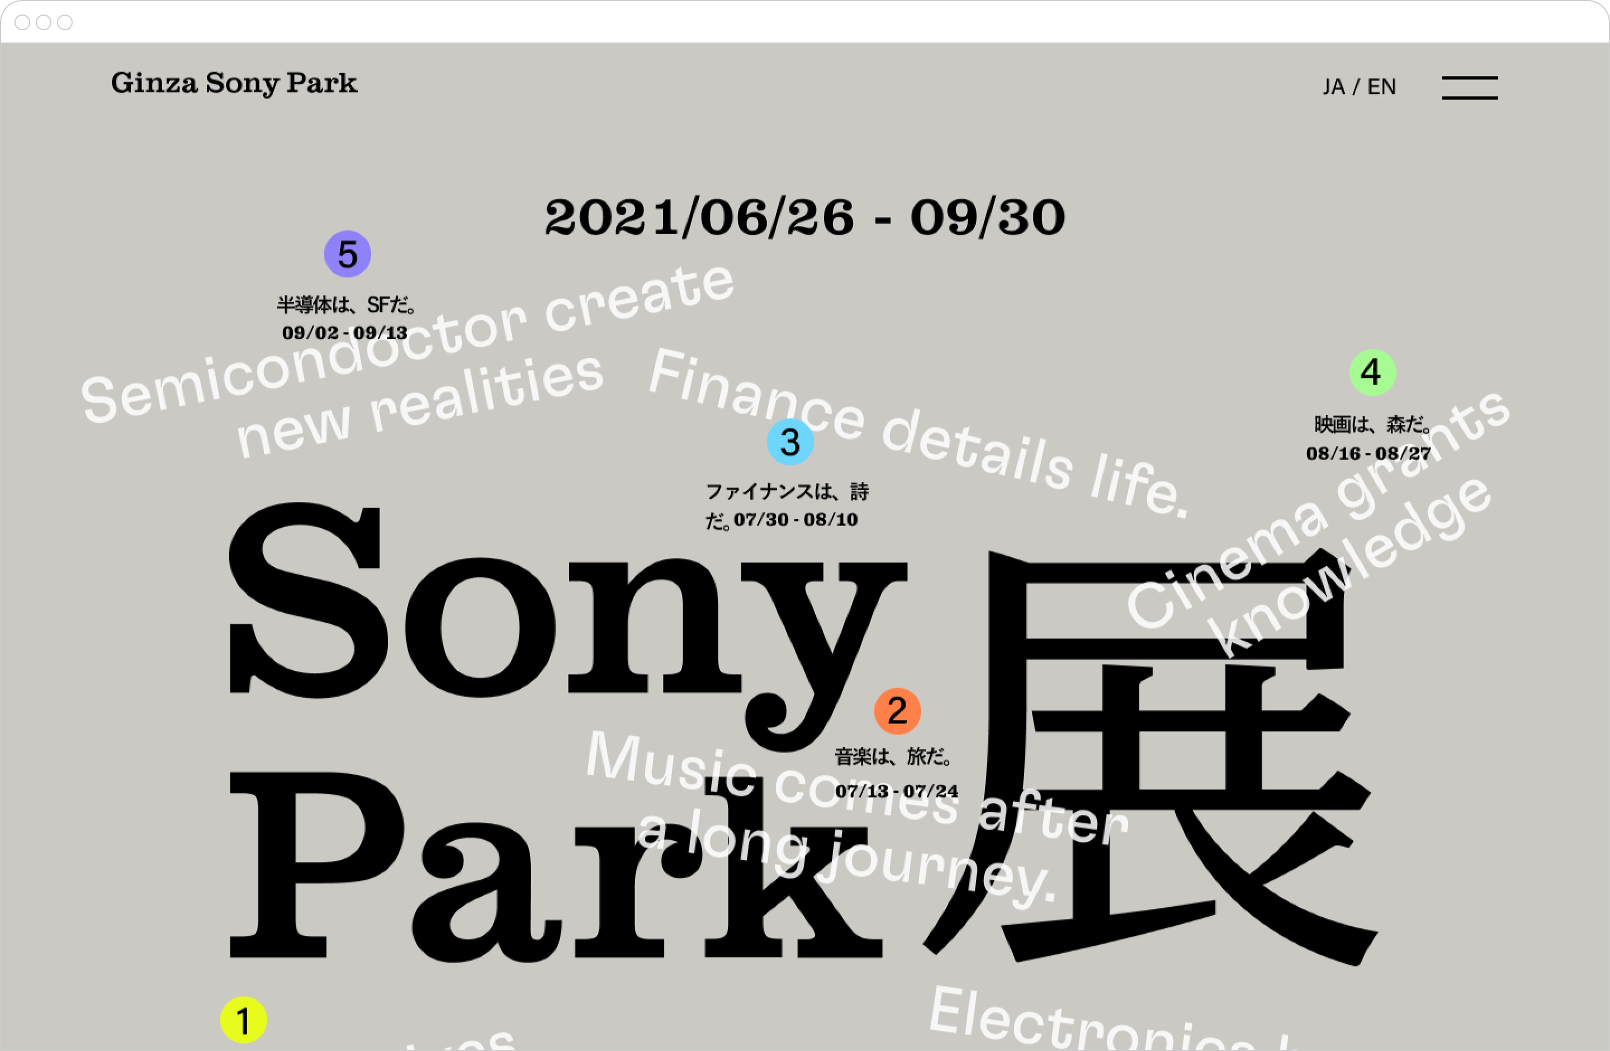Select the blue marker numbered 3
Viewport: 1610px width, 1051px height.
pyautogui.click(x=789, y=443)
